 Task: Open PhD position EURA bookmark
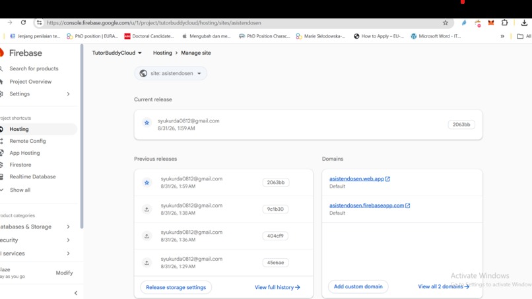click(92, 36)
